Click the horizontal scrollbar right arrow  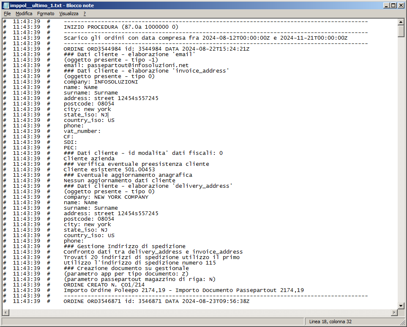point(393,313)
